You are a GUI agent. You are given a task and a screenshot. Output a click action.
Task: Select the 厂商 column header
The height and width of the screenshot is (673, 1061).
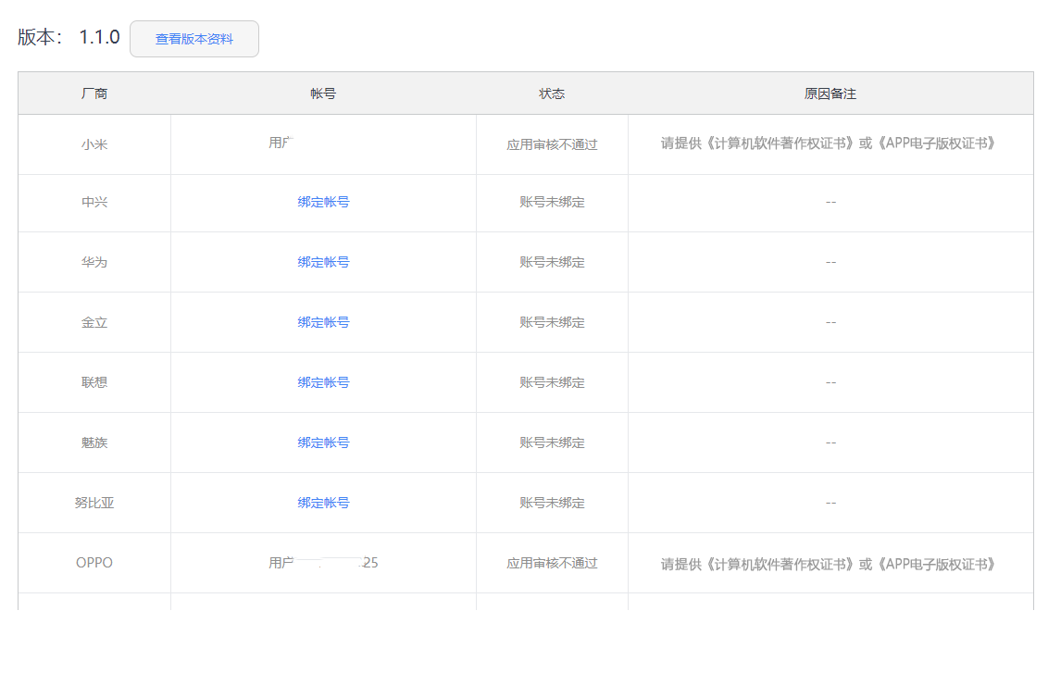94,94
